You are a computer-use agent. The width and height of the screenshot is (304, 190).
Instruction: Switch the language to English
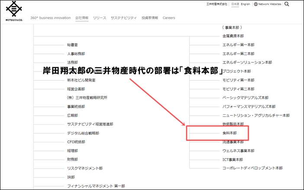(246, 4)
